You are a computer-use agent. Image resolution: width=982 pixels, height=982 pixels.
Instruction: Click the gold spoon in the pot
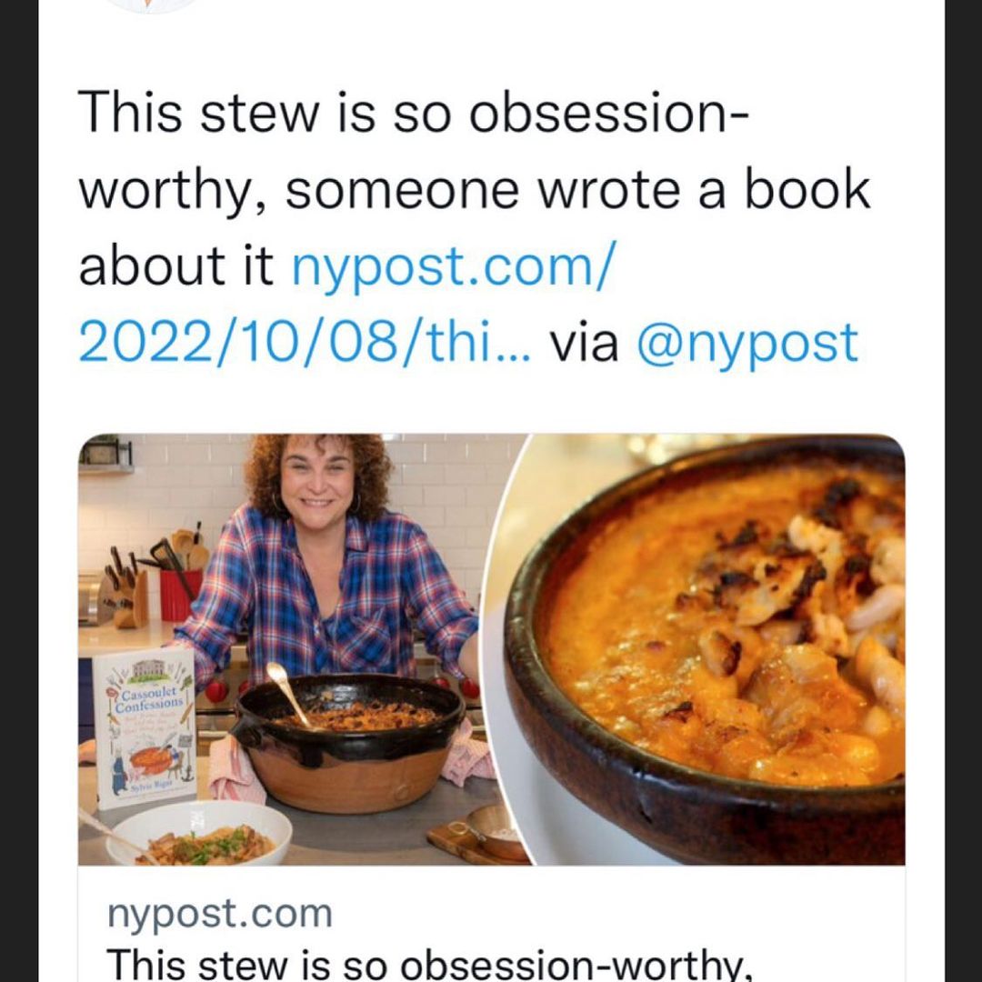288,693
